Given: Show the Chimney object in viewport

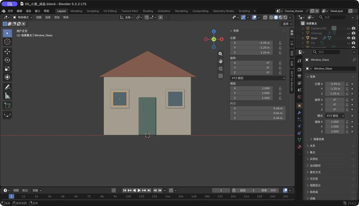Looking at the screenshot, I should click(x=349, y=33).
